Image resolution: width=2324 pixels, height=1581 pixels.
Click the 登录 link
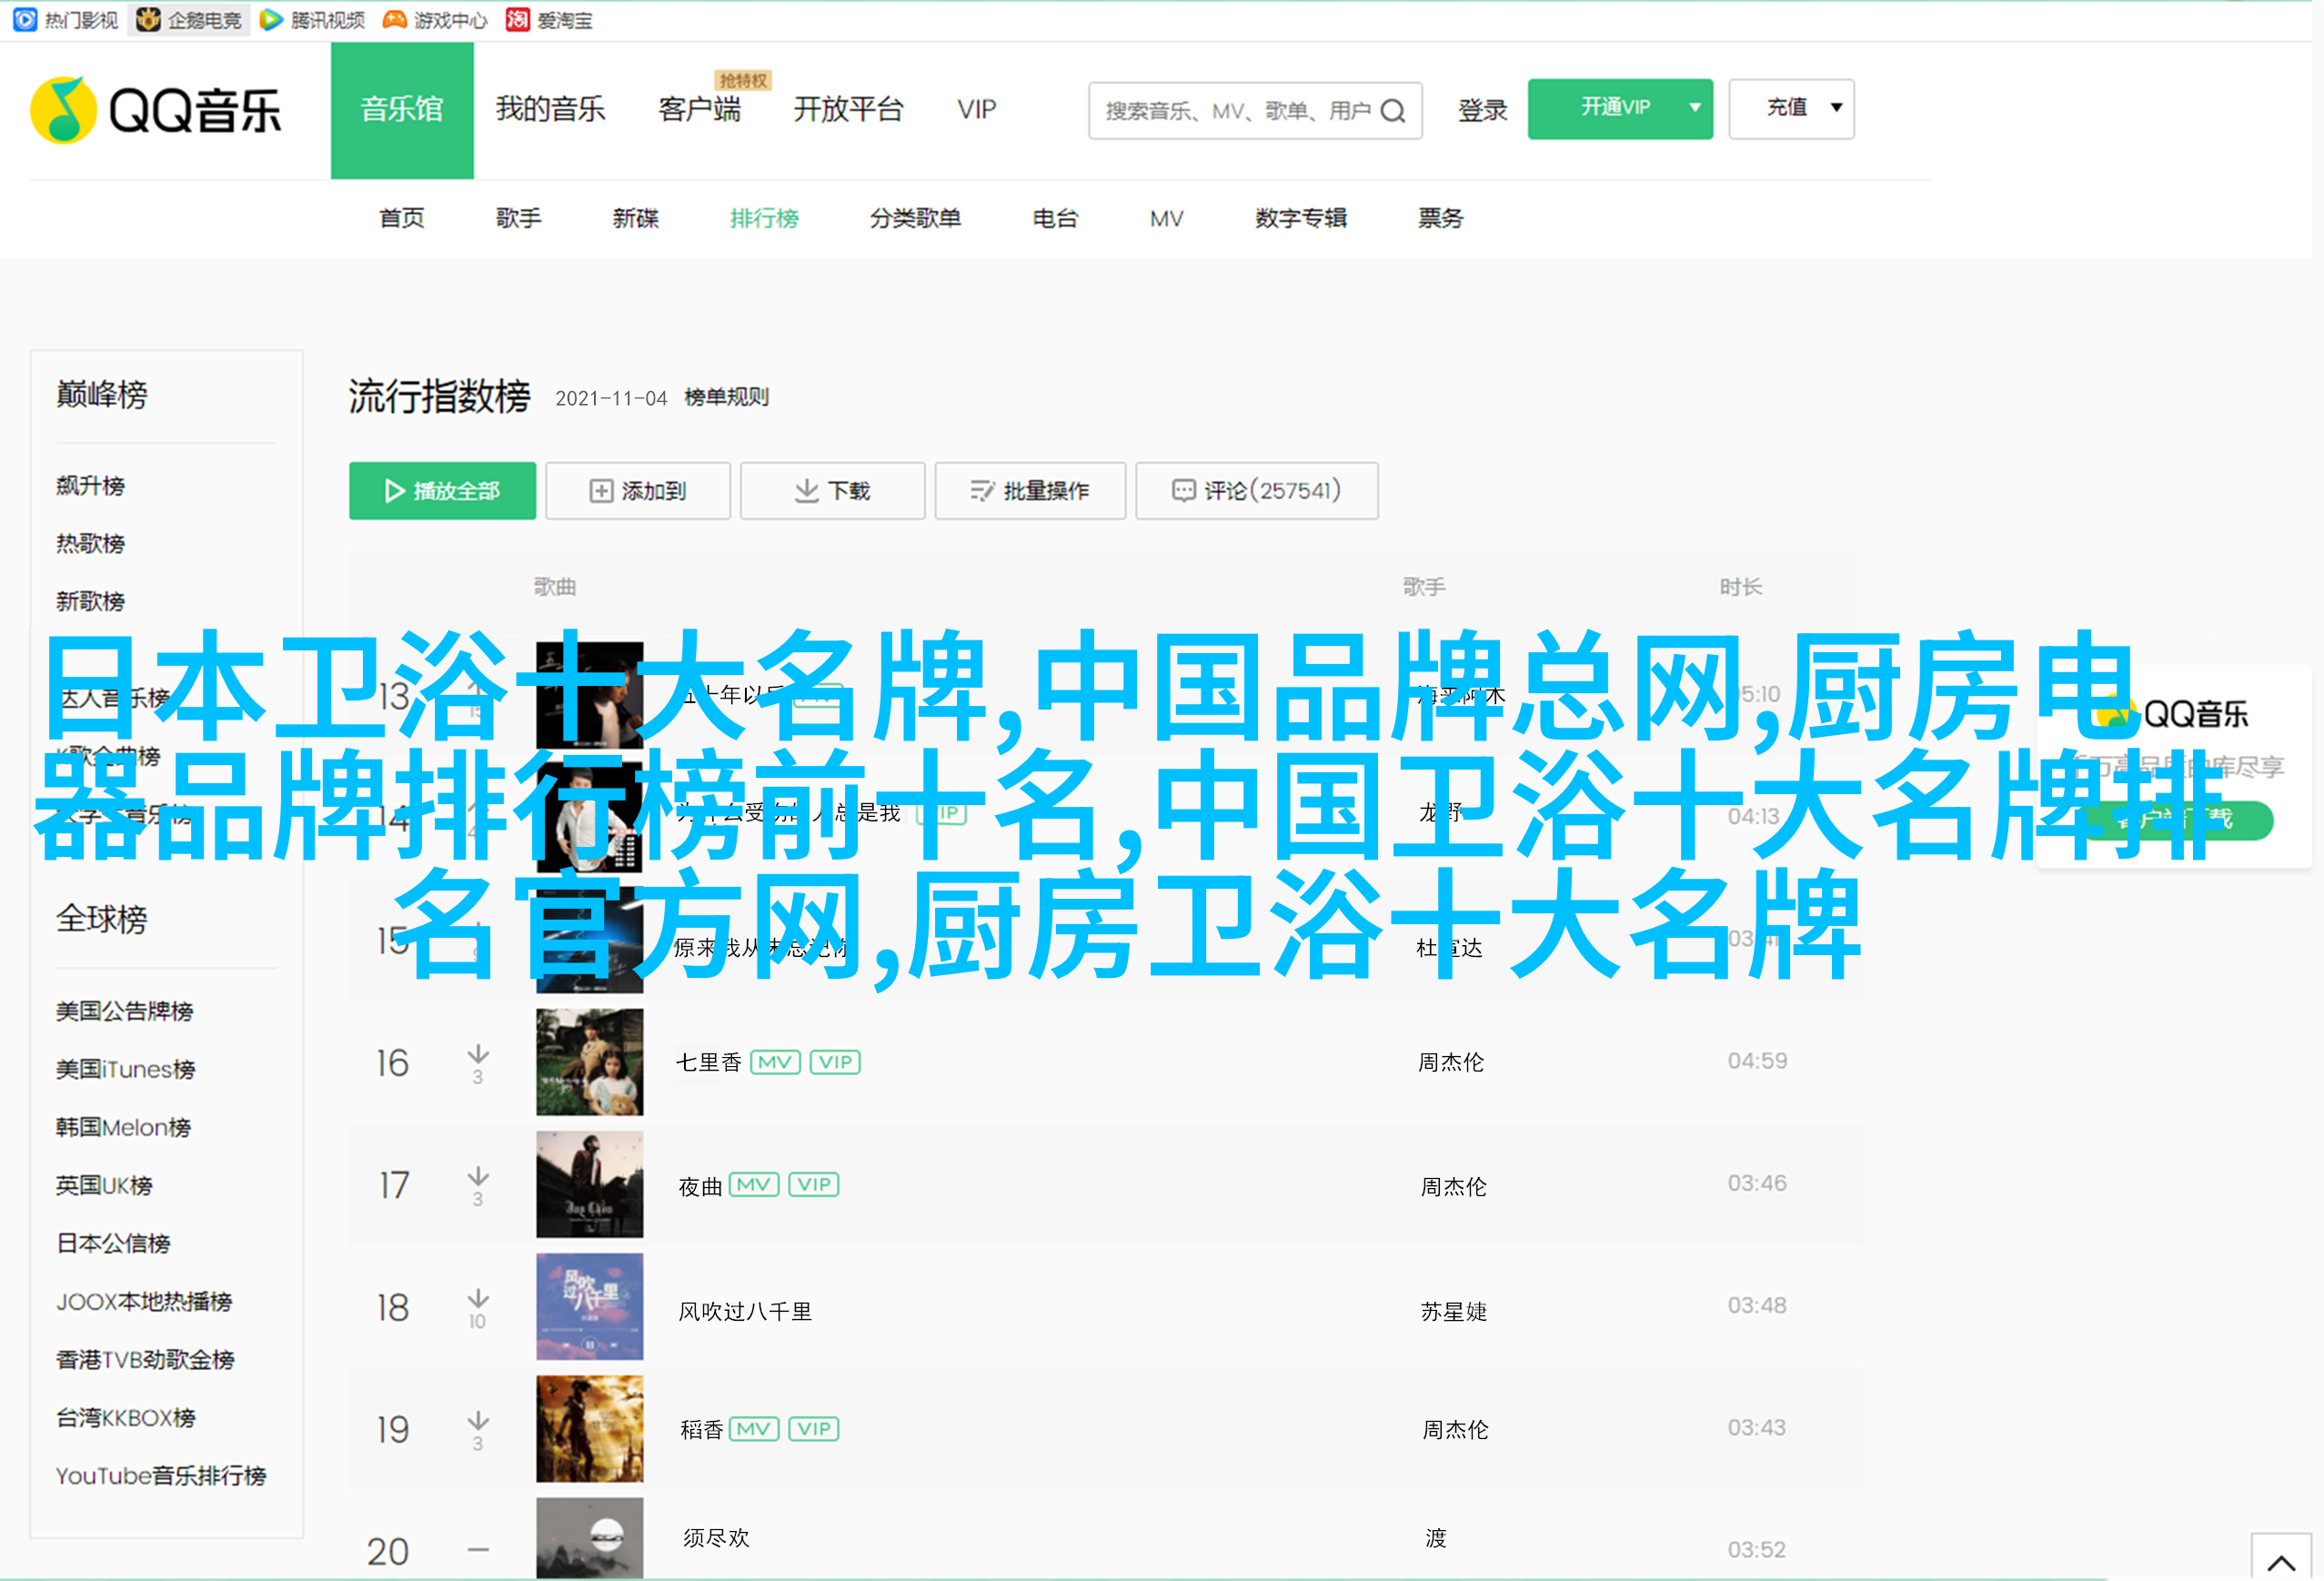pyautogui.click(x=1482, y=110)
